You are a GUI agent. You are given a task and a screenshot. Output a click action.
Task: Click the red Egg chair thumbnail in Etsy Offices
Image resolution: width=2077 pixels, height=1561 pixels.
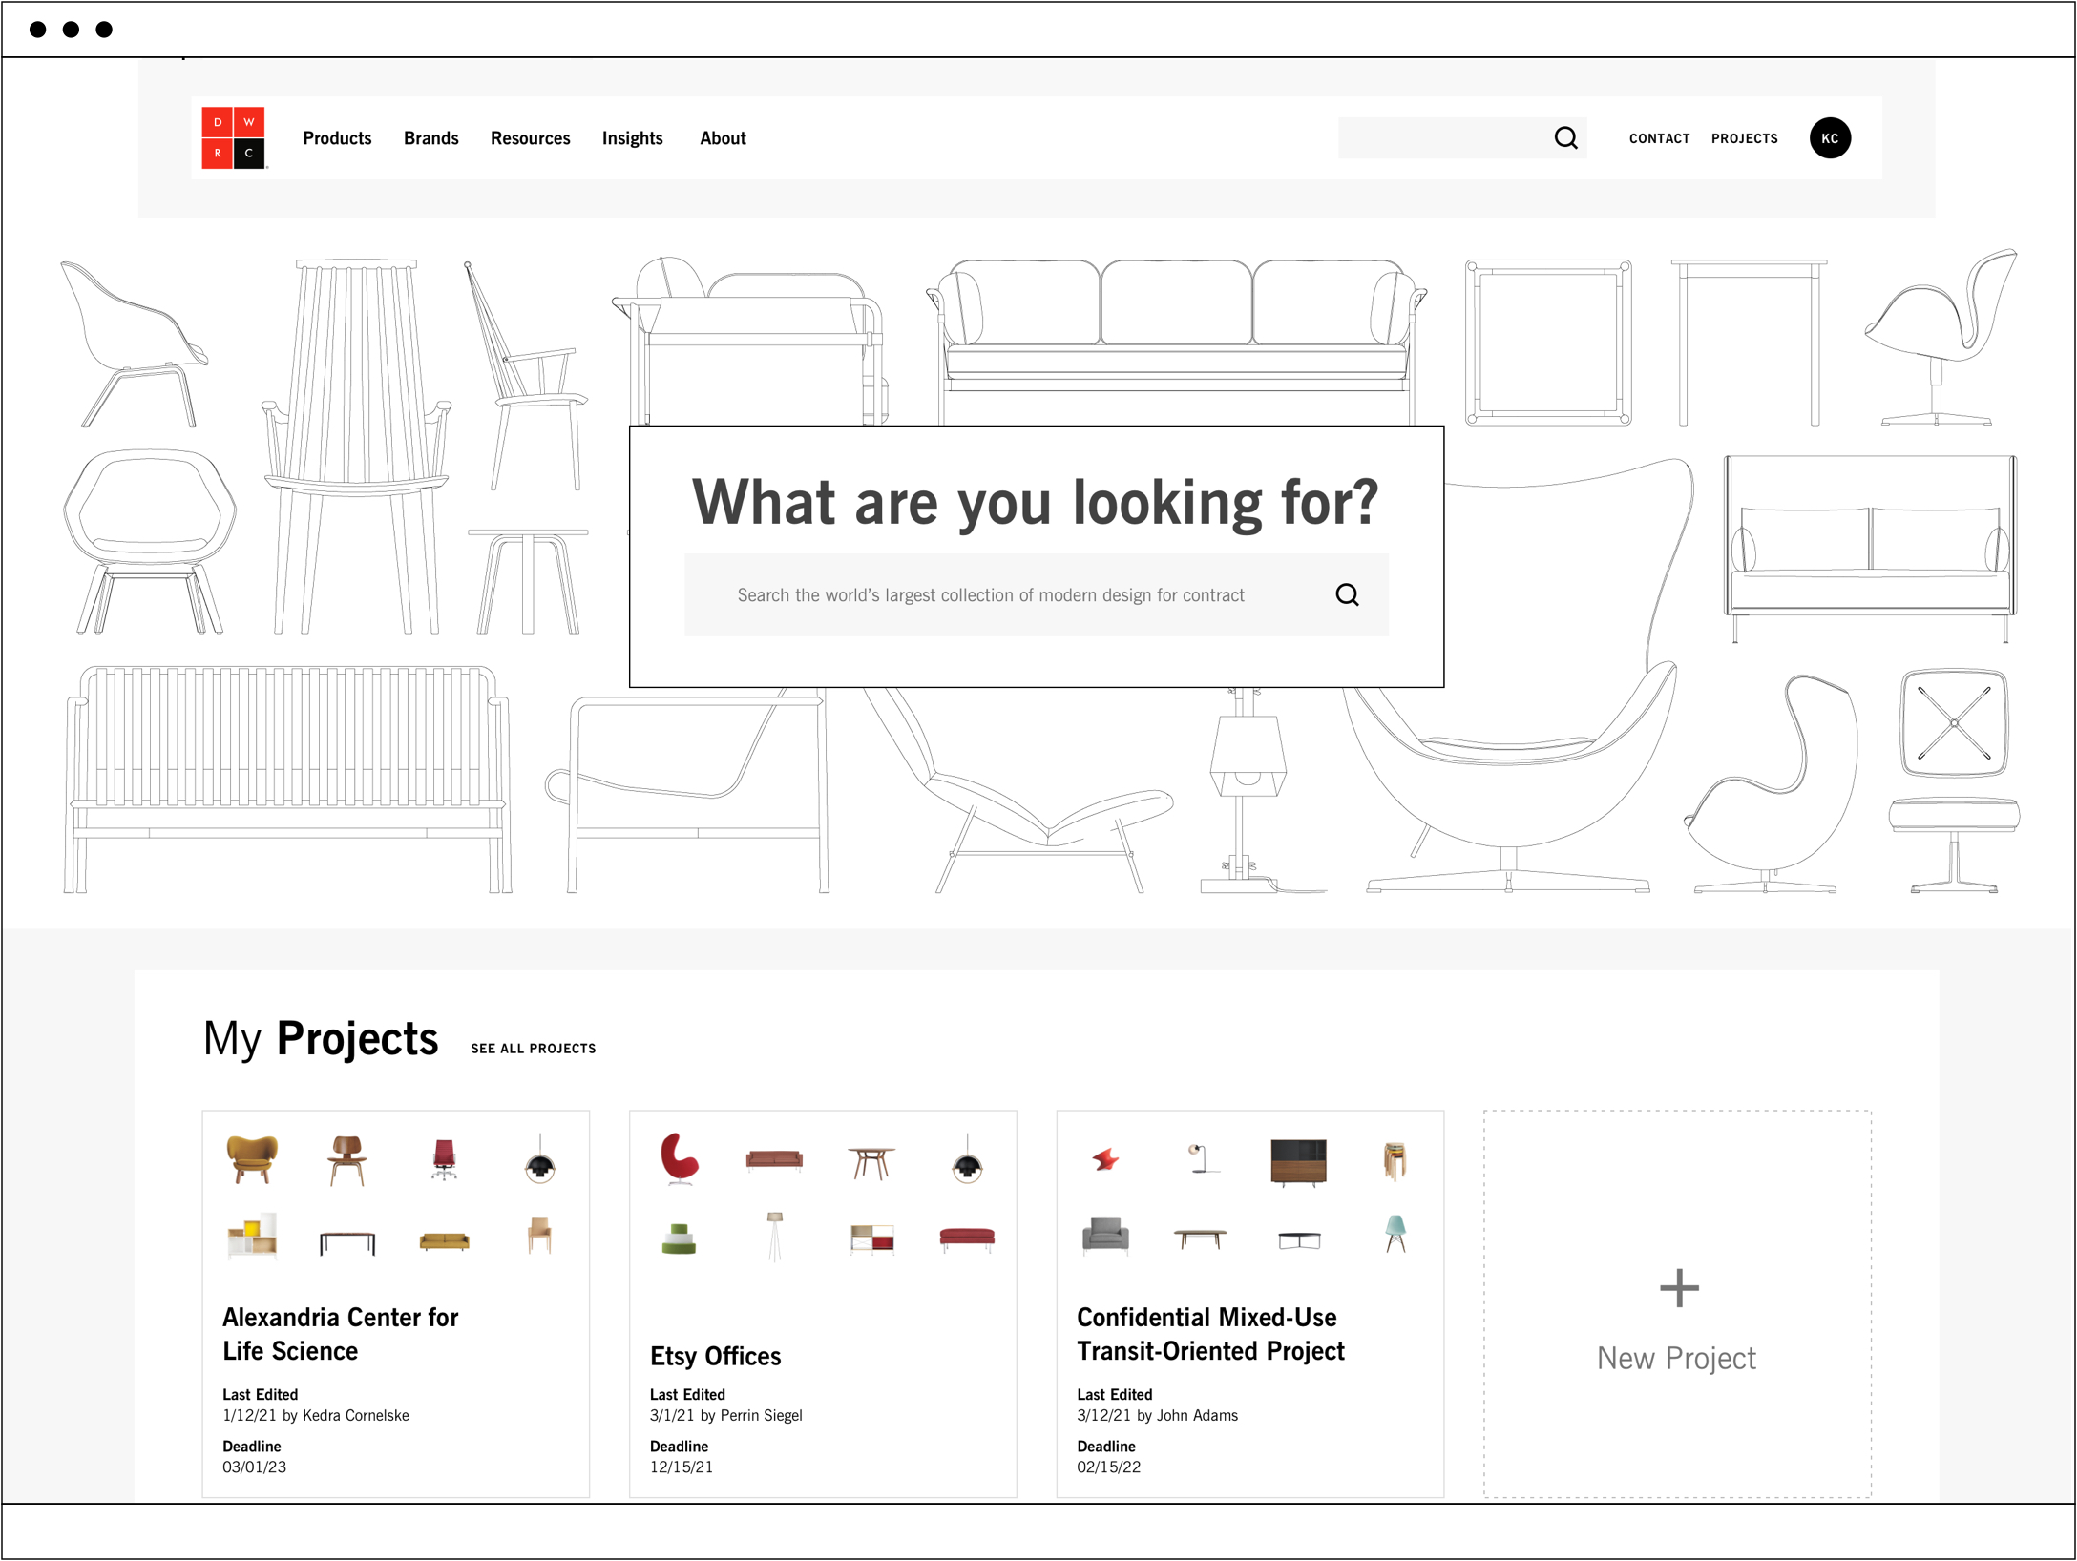click(x=680, y=1159)
